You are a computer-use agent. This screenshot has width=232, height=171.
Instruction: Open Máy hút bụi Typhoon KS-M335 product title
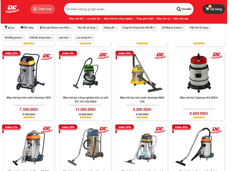pos(199,98)
